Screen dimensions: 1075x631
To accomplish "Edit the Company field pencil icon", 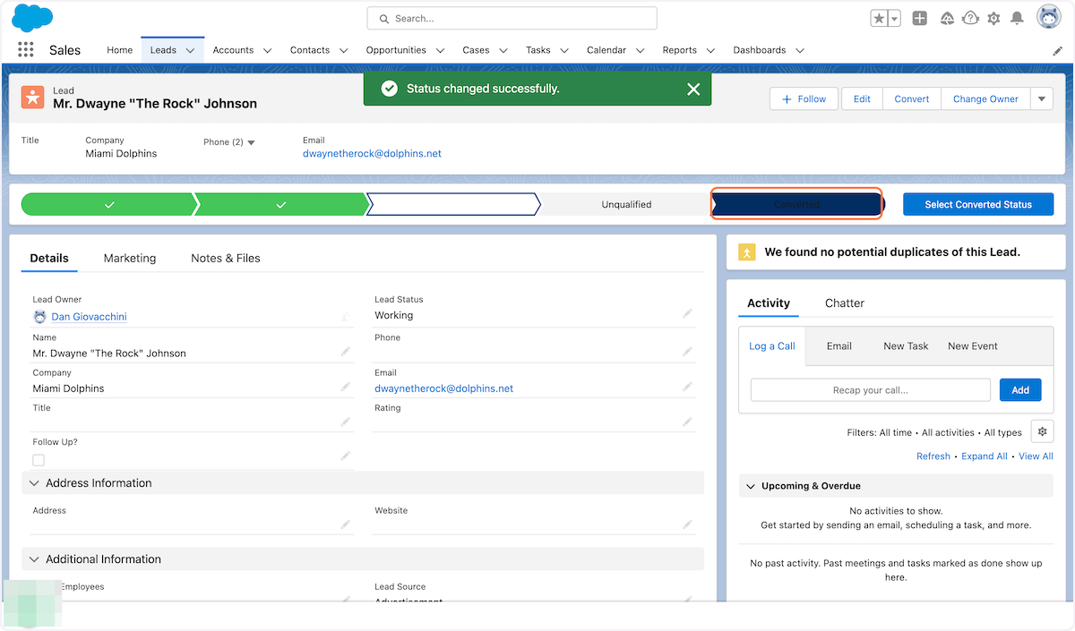I will coord(345,387).
